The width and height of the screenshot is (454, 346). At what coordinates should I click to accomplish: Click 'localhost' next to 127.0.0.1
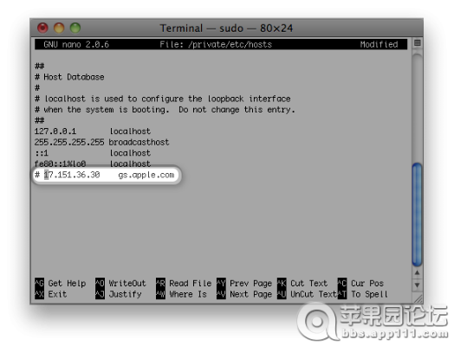pyautogui.click(x=130, y=131)
